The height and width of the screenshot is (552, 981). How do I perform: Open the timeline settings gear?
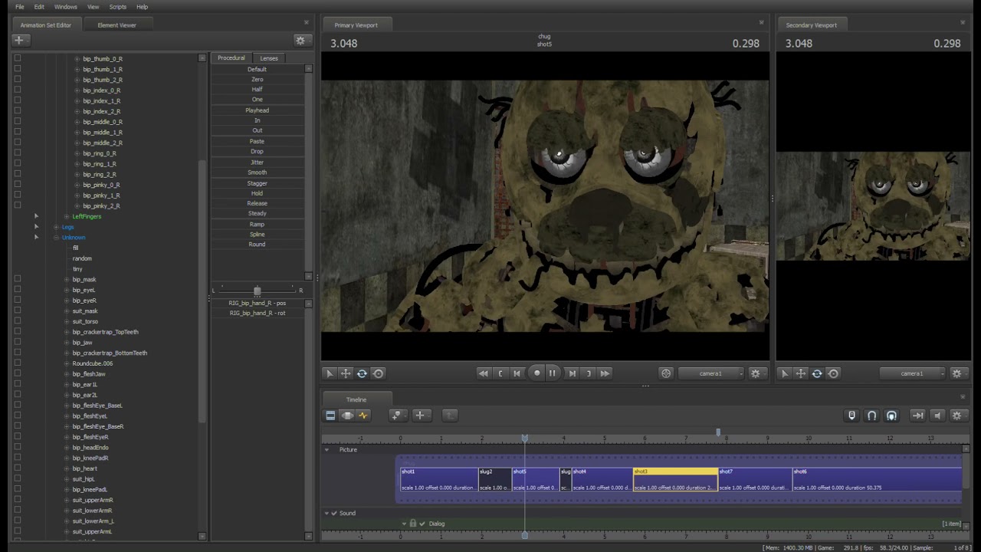click(x=956, y=416)
